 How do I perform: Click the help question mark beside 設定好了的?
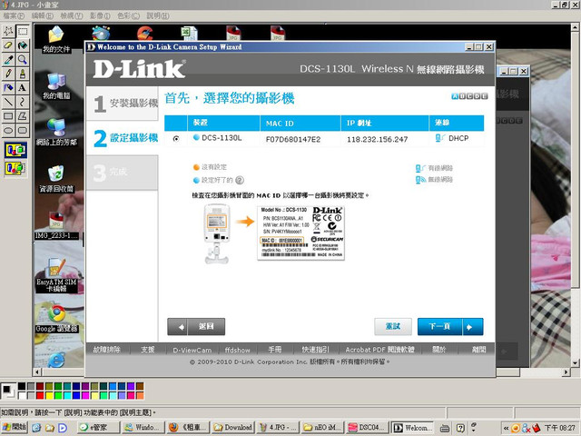pos(240,181)
